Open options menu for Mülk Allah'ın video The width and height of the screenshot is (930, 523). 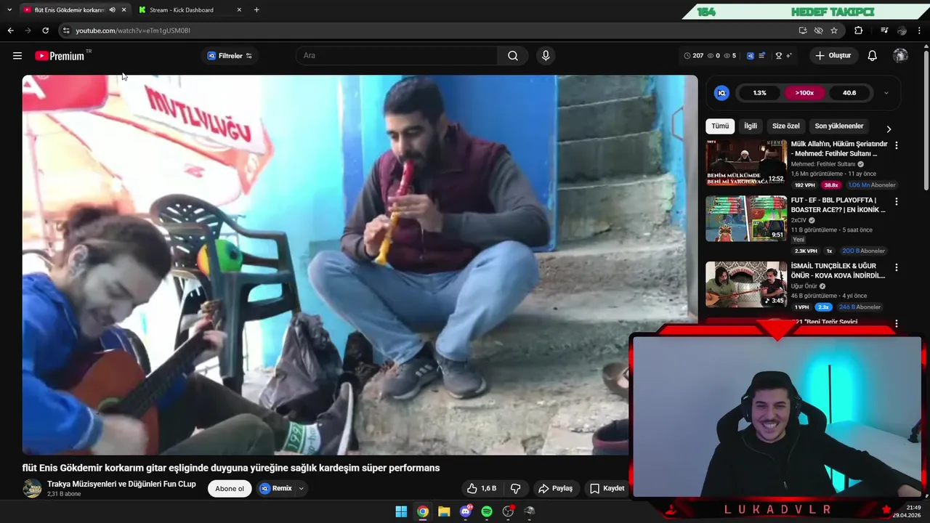coord(896,145)
